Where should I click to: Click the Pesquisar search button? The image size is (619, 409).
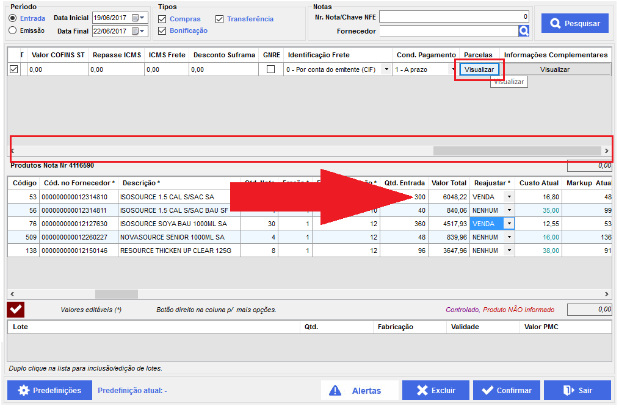tap(574, 24)
